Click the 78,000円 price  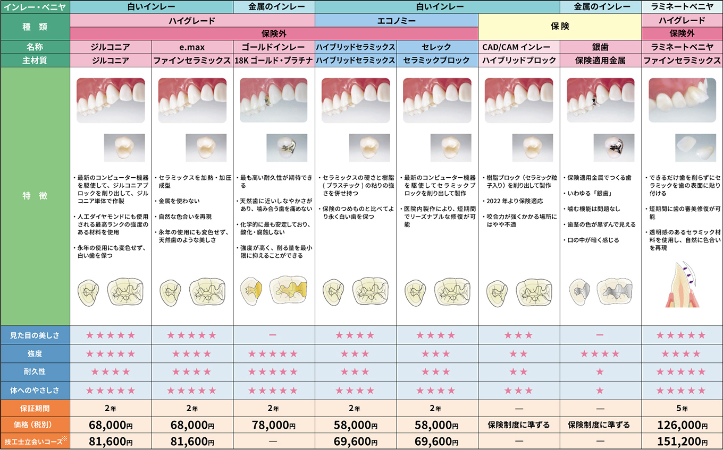pos(273,425)
